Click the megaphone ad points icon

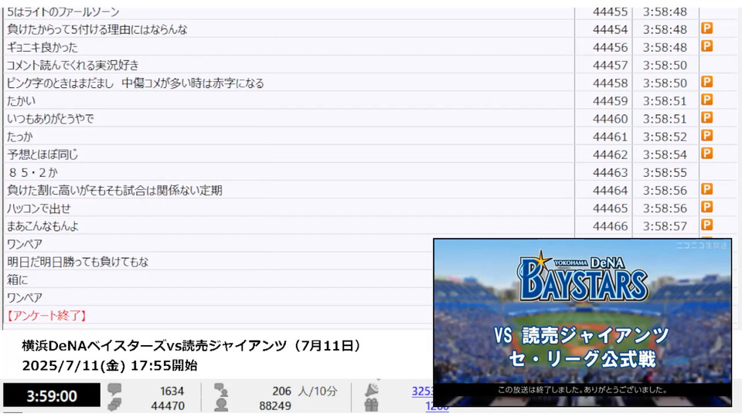(372, 390)
